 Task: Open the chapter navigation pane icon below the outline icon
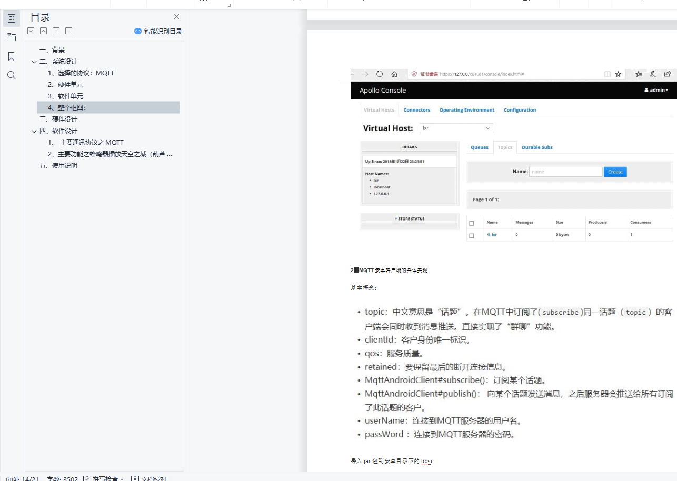click(x=12, y=37)
